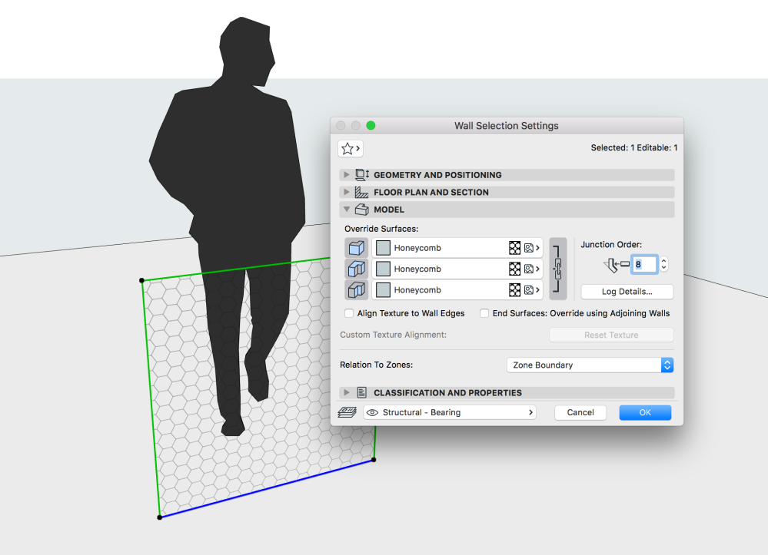Collapse the Model section
The image size is (768, 555).
tap(346, 210)
